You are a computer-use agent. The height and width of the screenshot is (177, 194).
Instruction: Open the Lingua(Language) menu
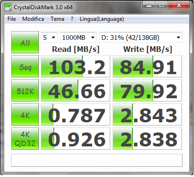[x=102, y=19]
